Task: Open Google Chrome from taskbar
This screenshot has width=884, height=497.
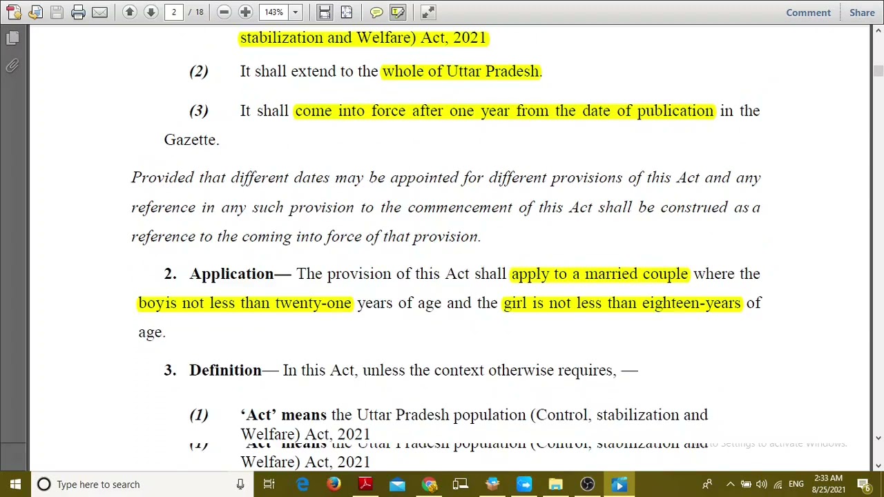Action: (x=429, y=484)
